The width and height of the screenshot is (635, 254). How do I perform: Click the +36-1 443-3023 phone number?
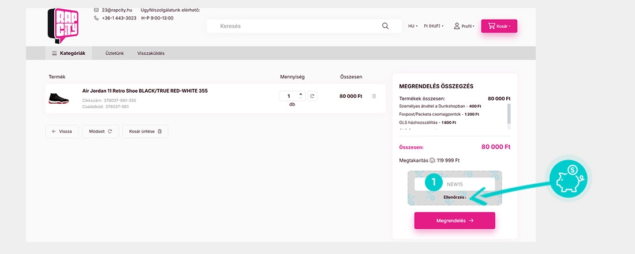[x=119, y=18]
